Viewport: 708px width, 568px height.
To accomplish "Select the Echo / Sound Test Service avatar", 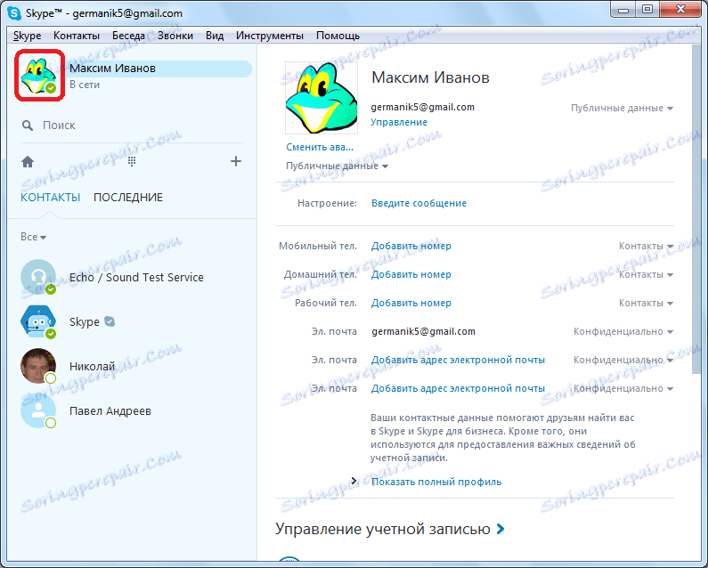I will tap(38, 277).
